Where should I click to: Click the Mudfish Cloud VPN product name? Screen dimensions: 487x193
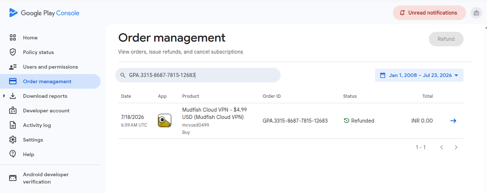(214, 113)
